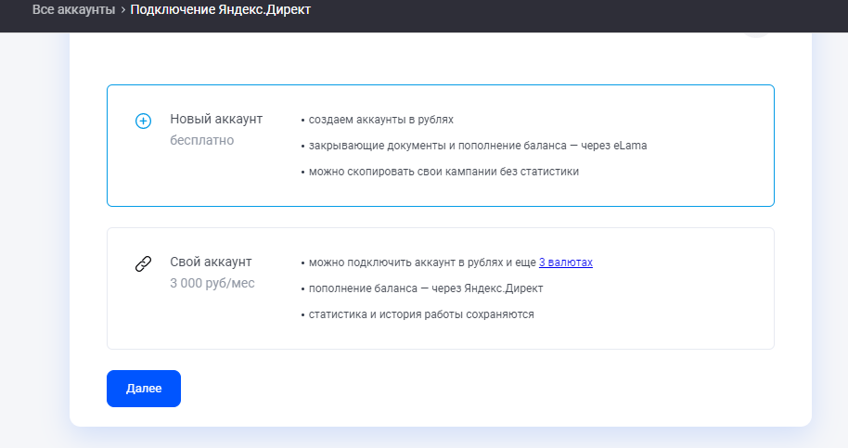This screenshot has height=448, width=848.
Task: Click the можно скопировать свои кампании bullet
Action: (443, 172)
